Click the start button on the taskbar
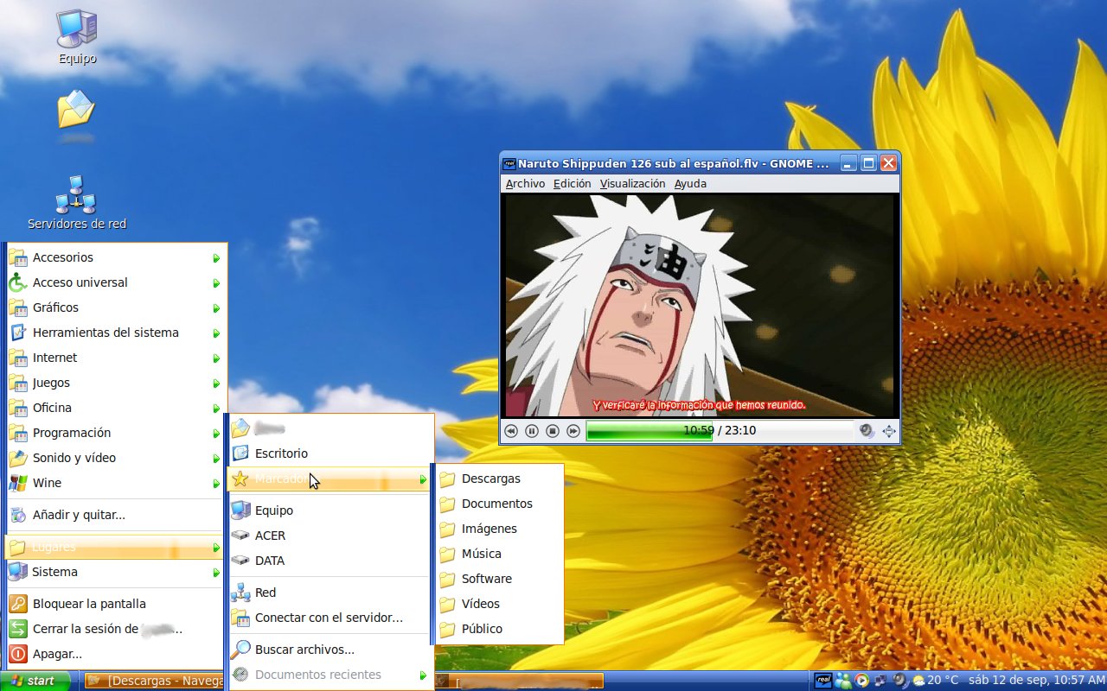 [35, 681]
